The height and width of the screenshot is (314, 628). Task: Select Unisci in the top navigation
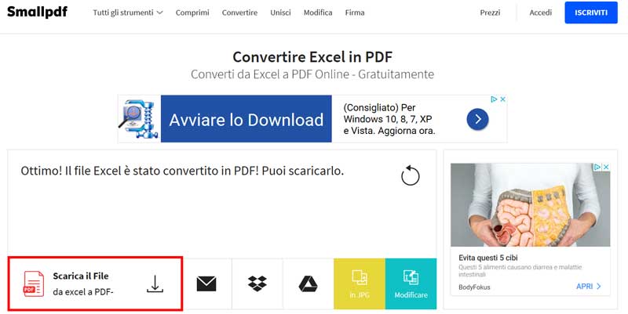tap(280, 13)
